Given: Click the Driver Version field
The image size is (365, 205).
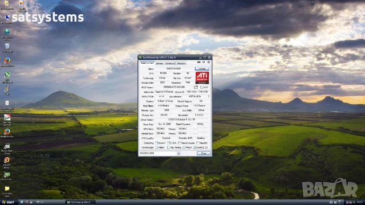Looking at the screenshot, I should (x=182, y=120).
